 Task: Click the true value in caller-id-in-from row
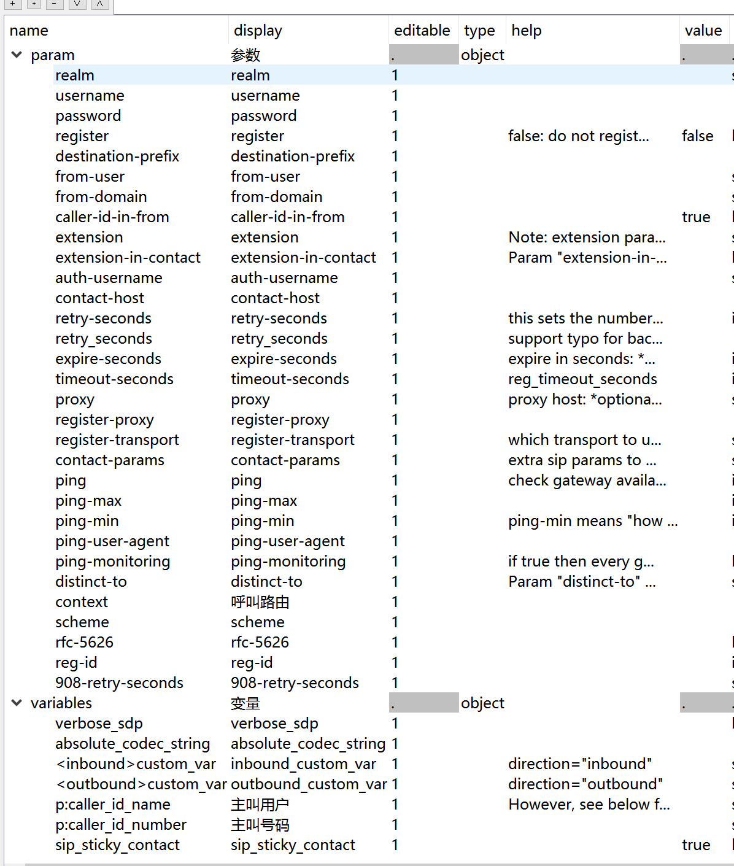coord(696,217)
